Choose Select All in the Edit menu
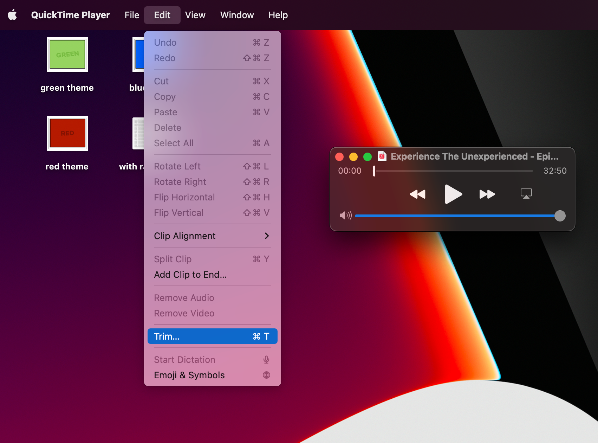Image resolution: width=598 pixels, height=443 pixels. click(x=212, y=143)
